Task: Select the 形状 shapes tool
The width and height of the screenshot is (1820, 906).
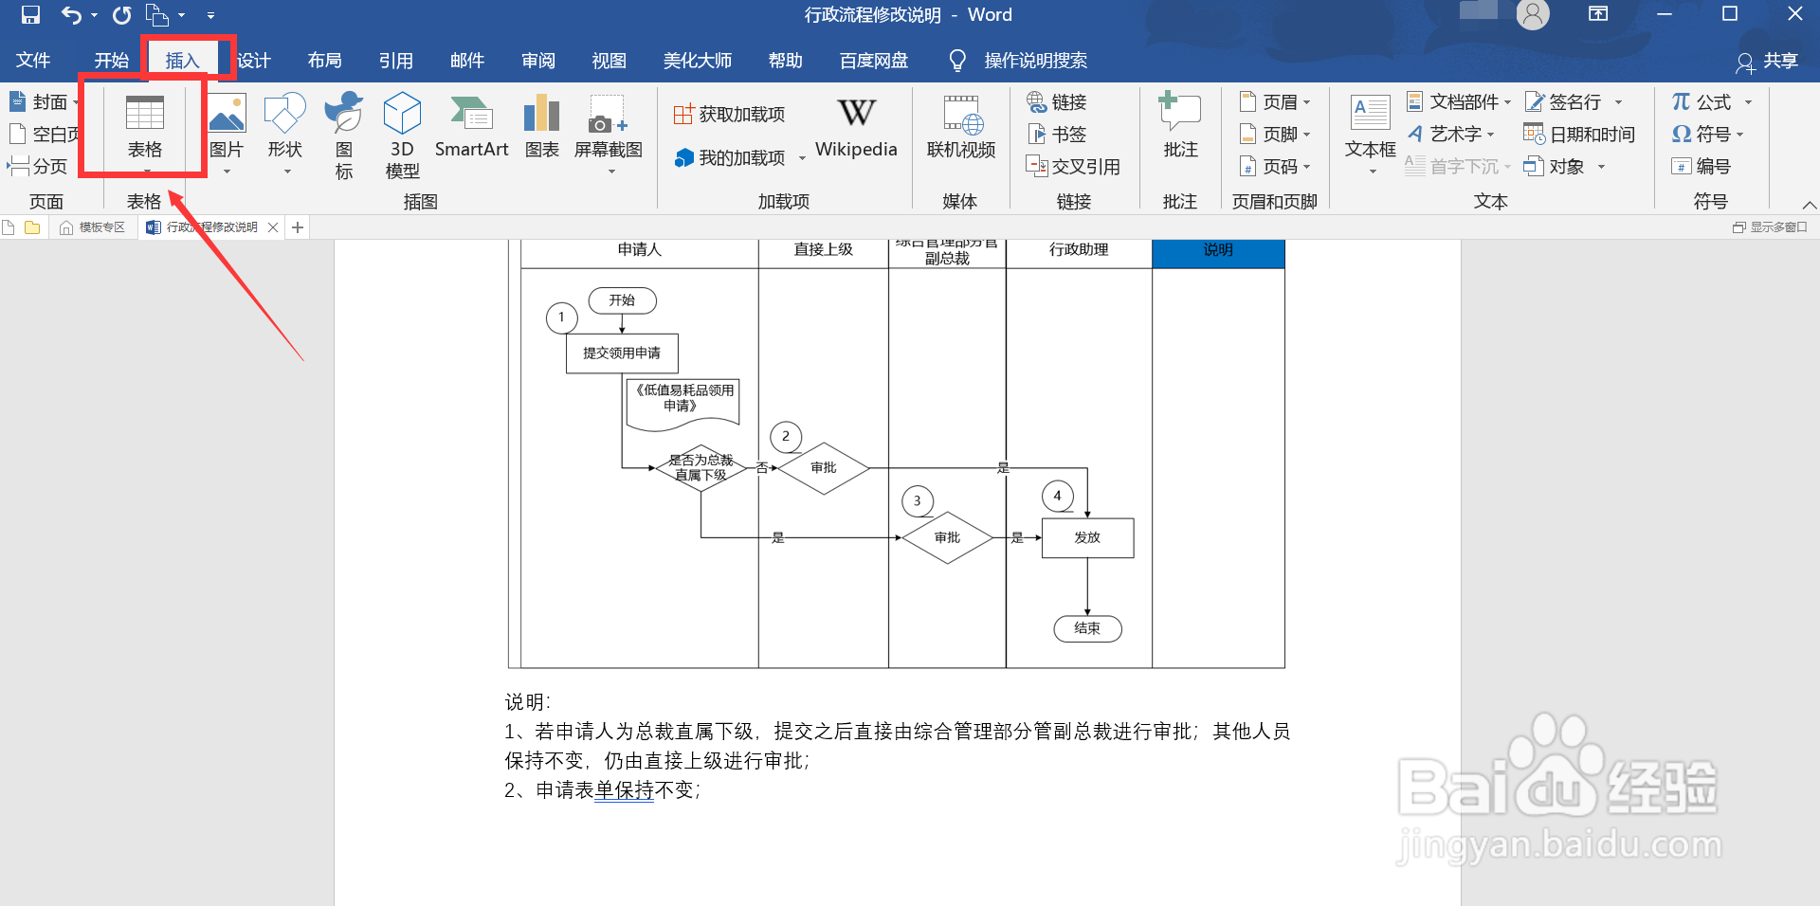Action: 284,127
